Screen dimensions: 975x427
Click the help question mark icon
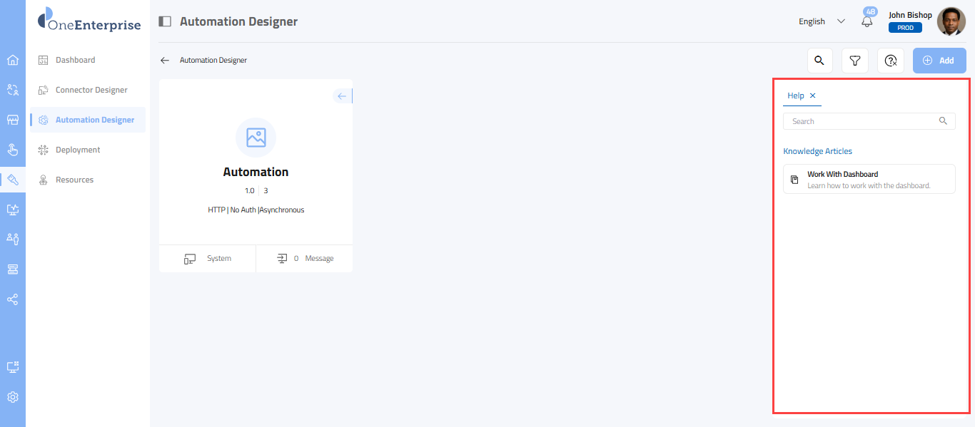pos(890,61)
